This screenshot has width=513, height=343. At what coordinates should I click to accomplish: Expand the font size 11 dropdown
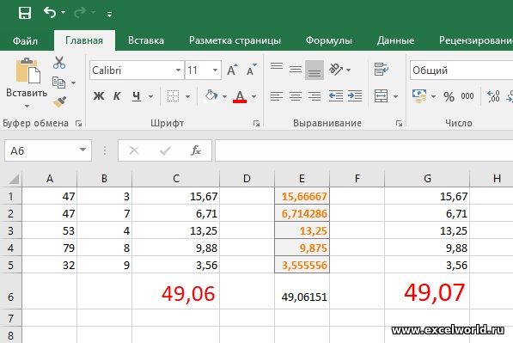pyautogui.click(x=215, y=70)
